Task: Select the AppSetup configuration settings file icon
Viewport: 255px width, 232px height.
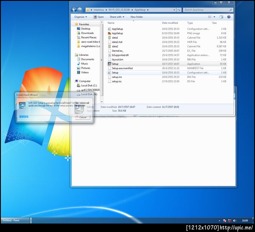Action: click(x=110, y=29)
